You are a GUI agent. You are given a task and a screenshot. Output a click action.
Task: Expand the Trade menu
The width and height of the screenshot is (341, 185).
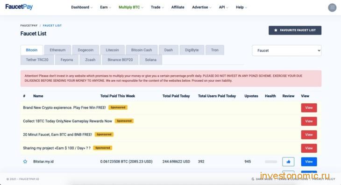pos(157,7)
